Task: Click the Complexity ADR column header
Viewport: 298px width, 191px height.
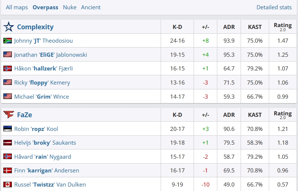Action: (229, 27)
